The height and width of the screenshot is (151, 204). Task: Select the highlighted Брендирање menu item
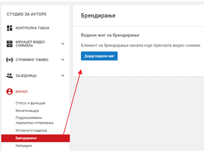tap(35, 138)
